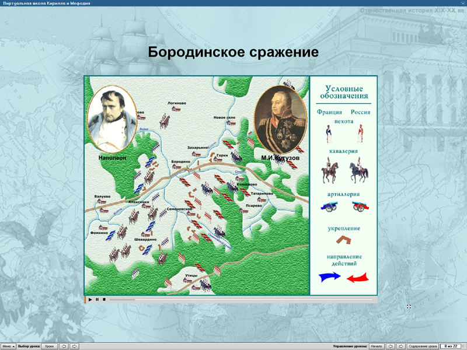This screenshot has height=350, width=467.
Task: Click the next-slide arrow near Содержание урока
Action: pos(401,345)
